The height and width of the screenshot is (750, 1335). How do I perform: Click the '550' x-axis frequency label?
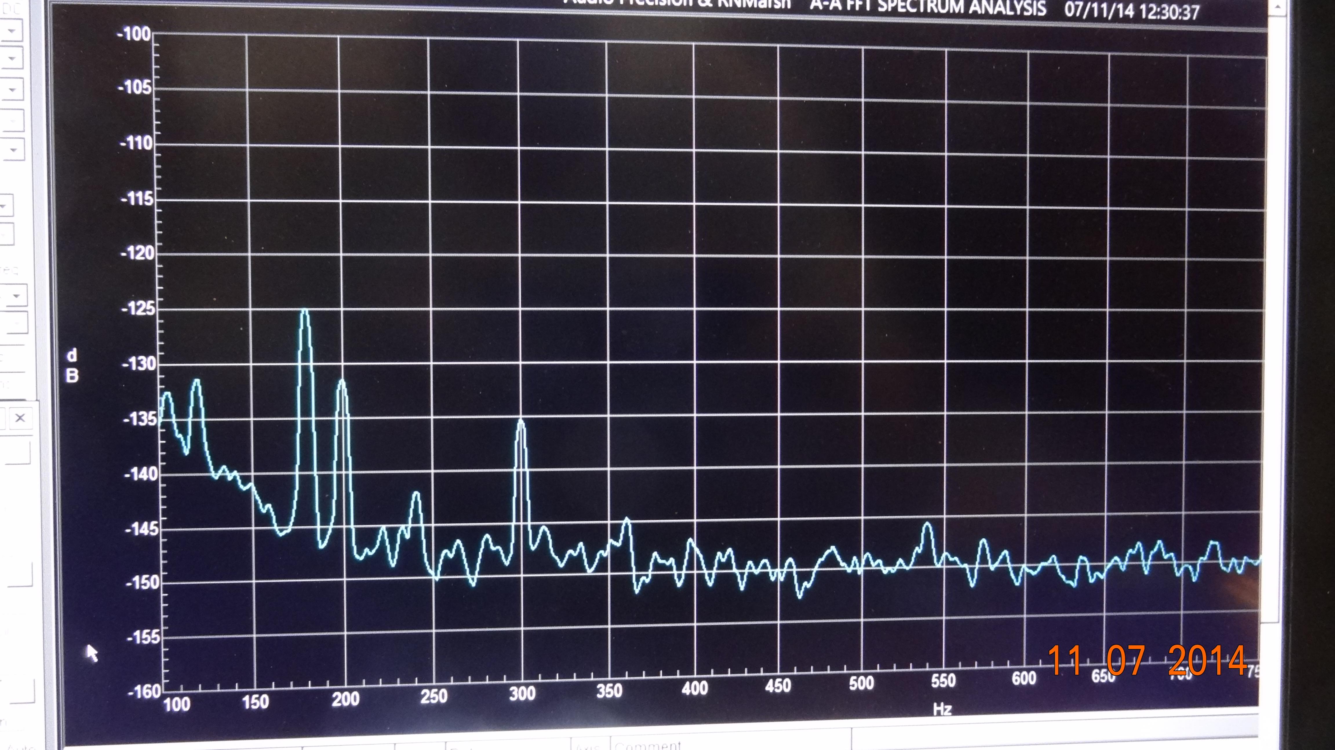943,681
